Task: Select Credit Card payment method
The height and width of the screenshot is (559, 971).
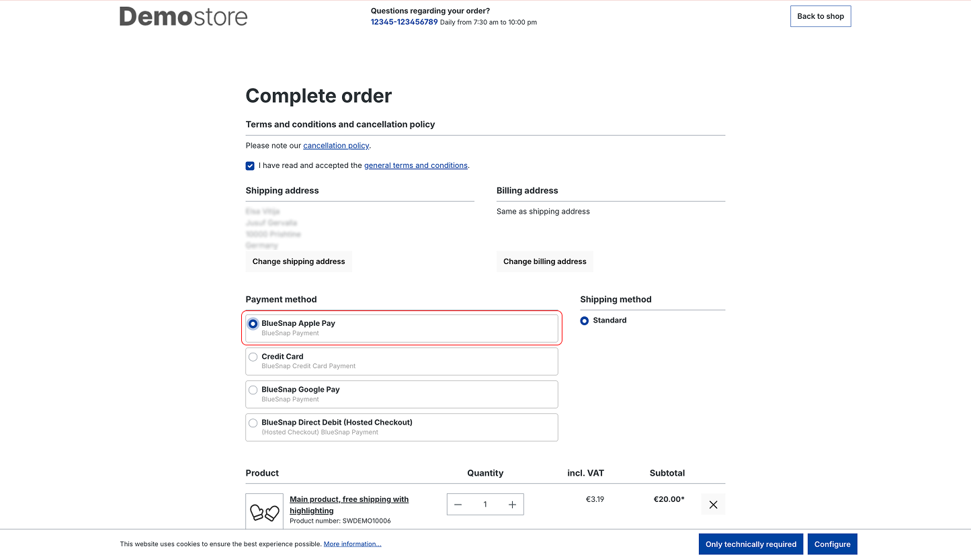Action: (253, 357)
